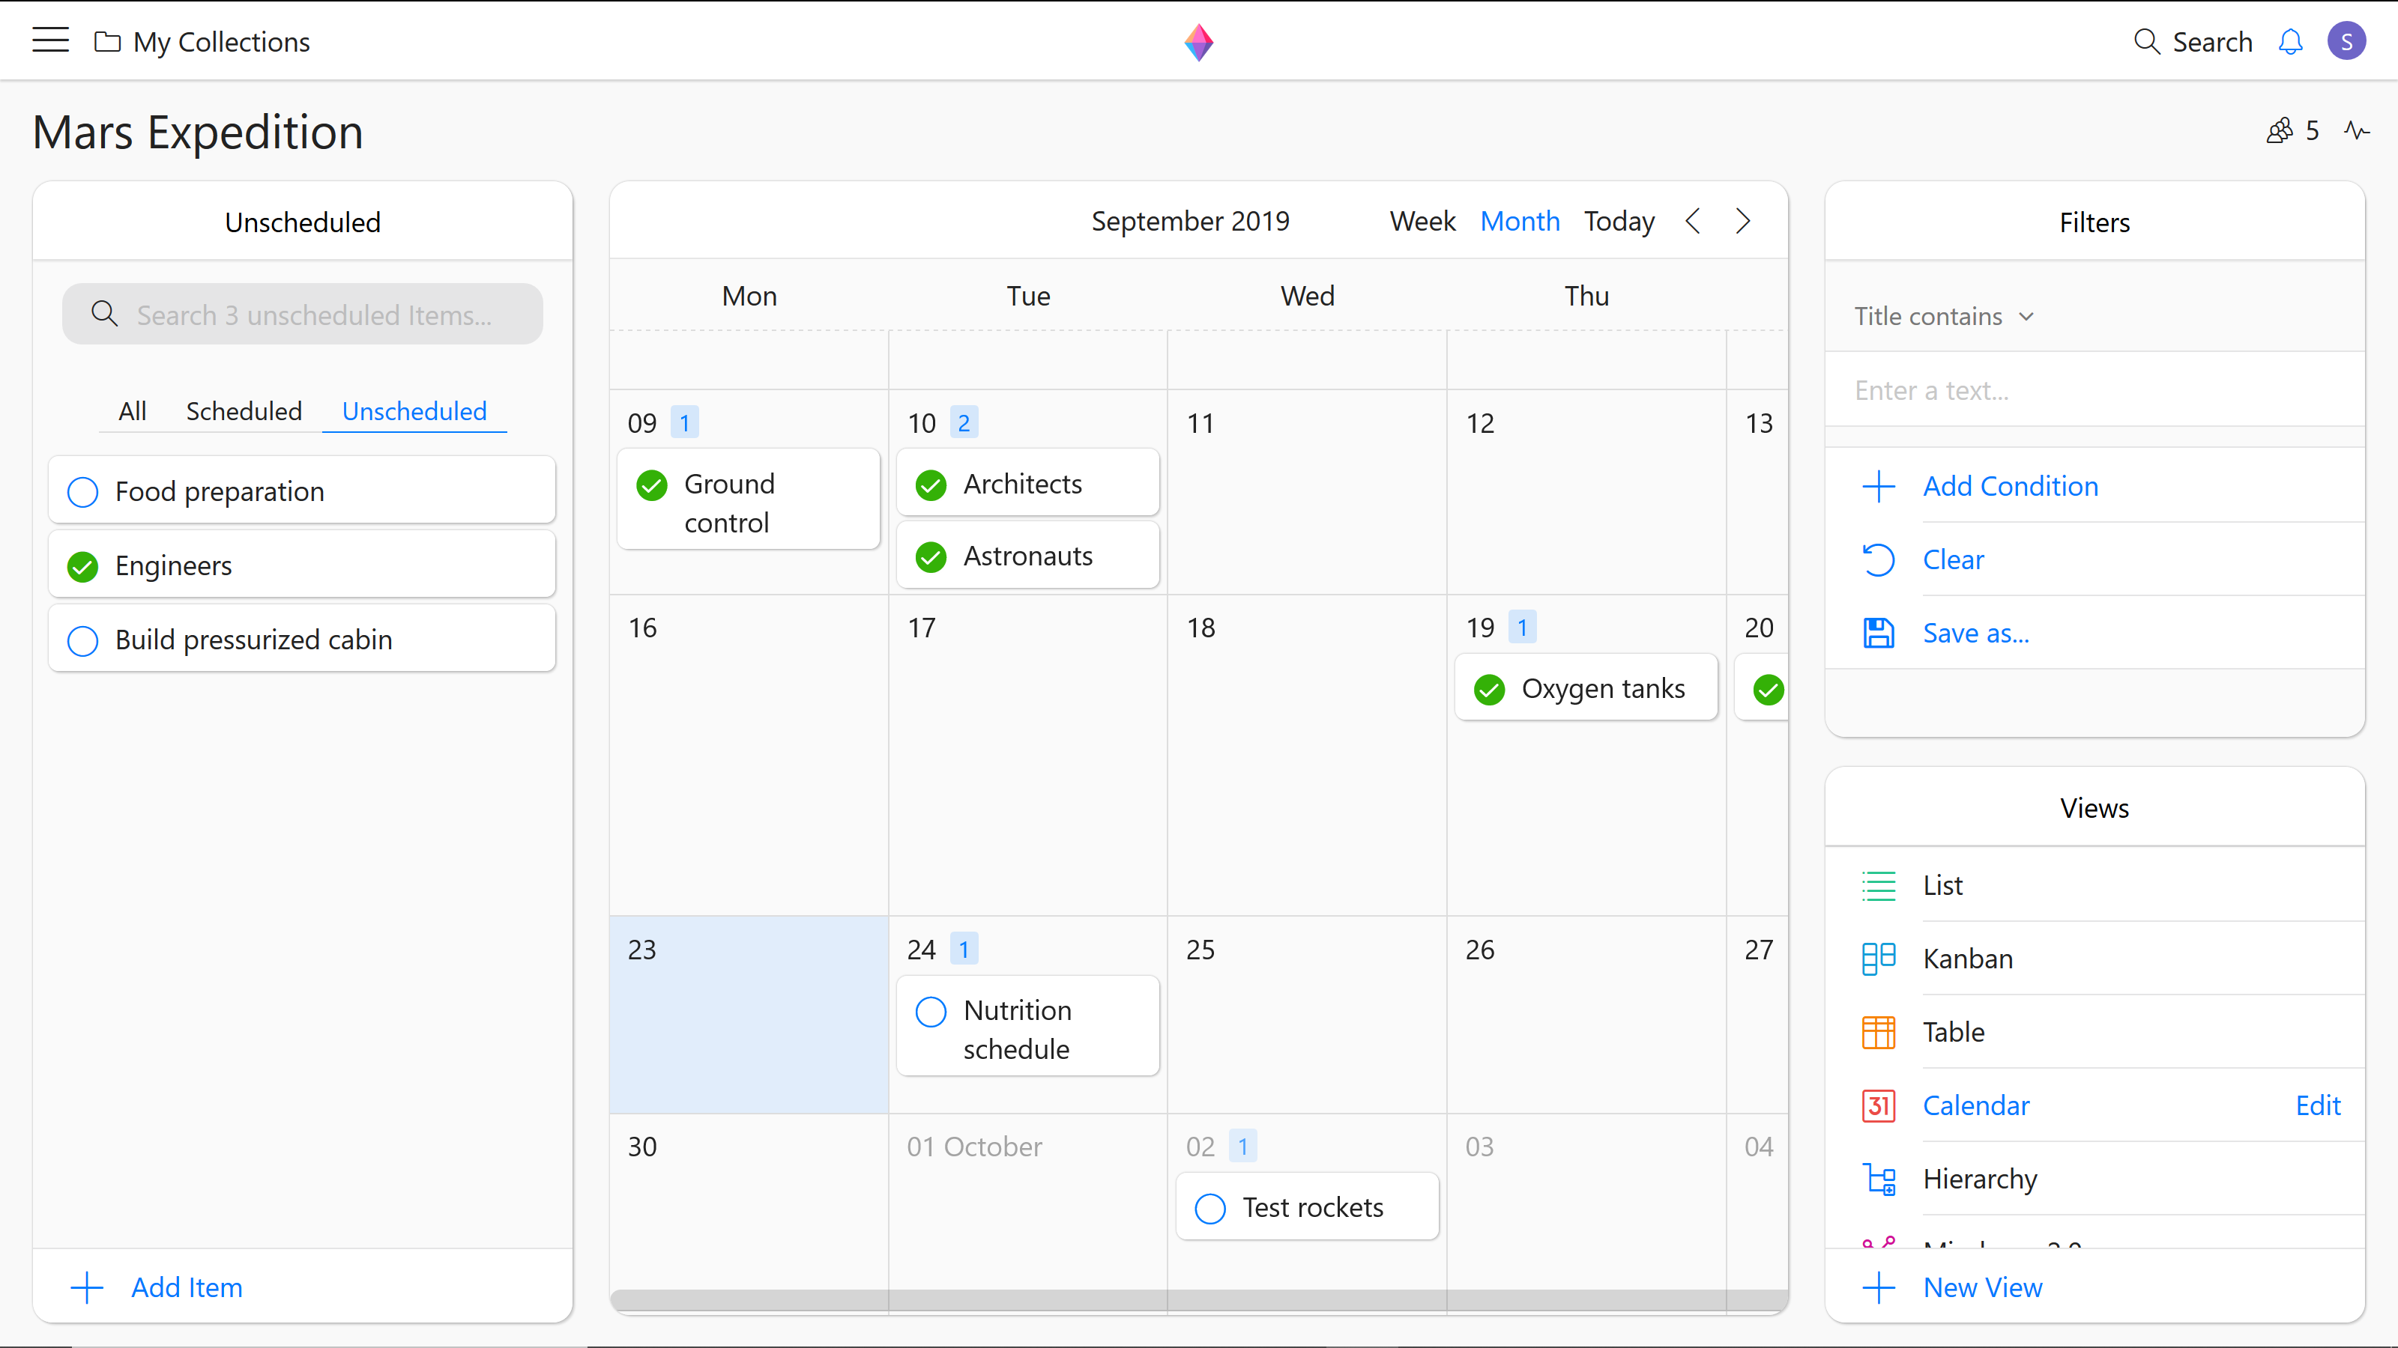
Task: Click the Add Condition link
Action: coord(2010,485)
